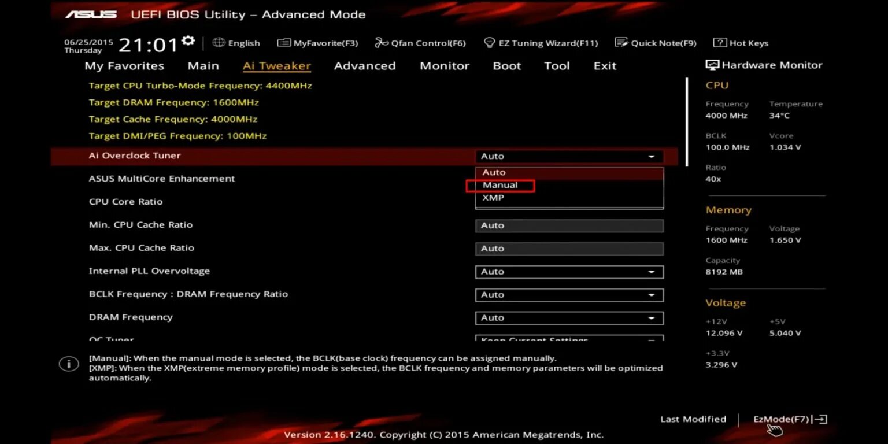Launch EZ Tuning Wizard(F11)
This screenshot has height=444, width=888.
click(541, 43)
